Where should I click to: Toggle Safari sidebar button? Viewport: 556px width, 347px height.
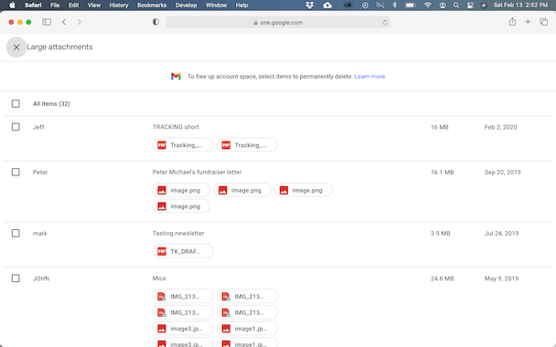[47, 22]
